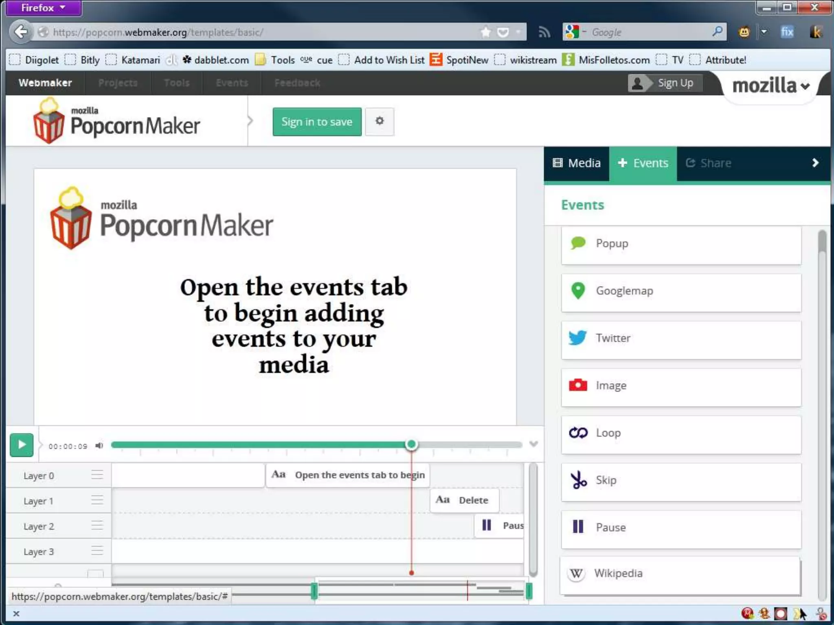
Task: Add a Googlemap event
Action: pyautogui.click(x=680, y=291)
